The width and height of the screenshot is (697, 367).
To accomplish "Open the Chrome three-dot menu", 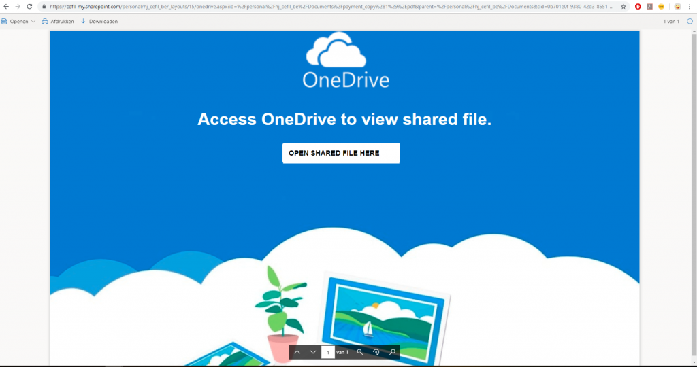I will (690, 7).
